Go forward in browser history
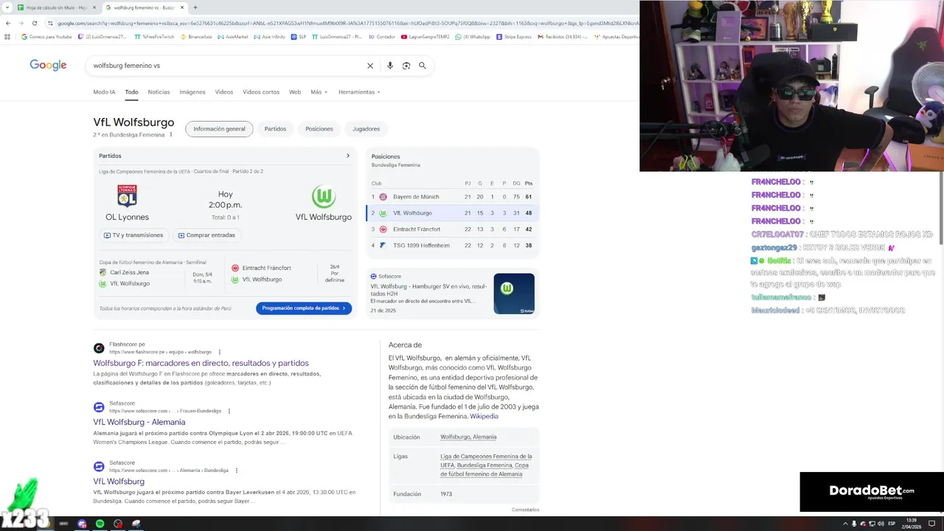The width and height of the screenshot is (944, 531). click(21, 23)
